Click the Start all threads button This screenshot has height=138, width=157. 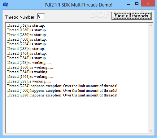[x=132, y=16]
